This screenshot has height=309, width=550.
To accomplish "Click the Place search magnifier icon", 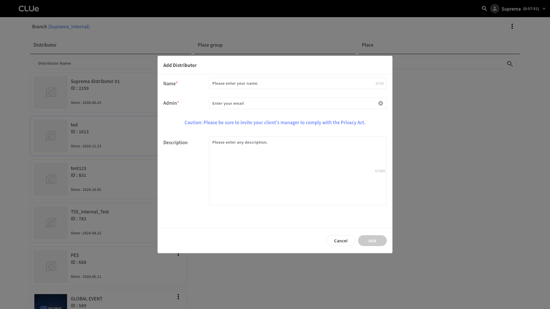I will (510, 64).
